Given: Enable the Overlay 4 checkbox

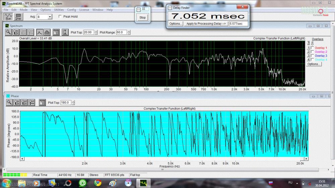Looking at the screenshot, I should pyautogui.click(x=313, y=59).
